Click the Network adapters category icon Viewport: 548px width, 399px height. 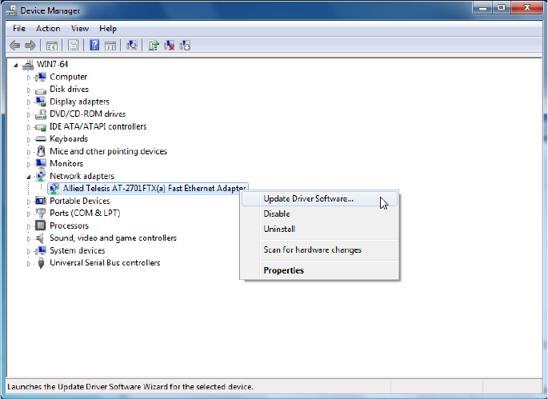[x=41, y=176]
